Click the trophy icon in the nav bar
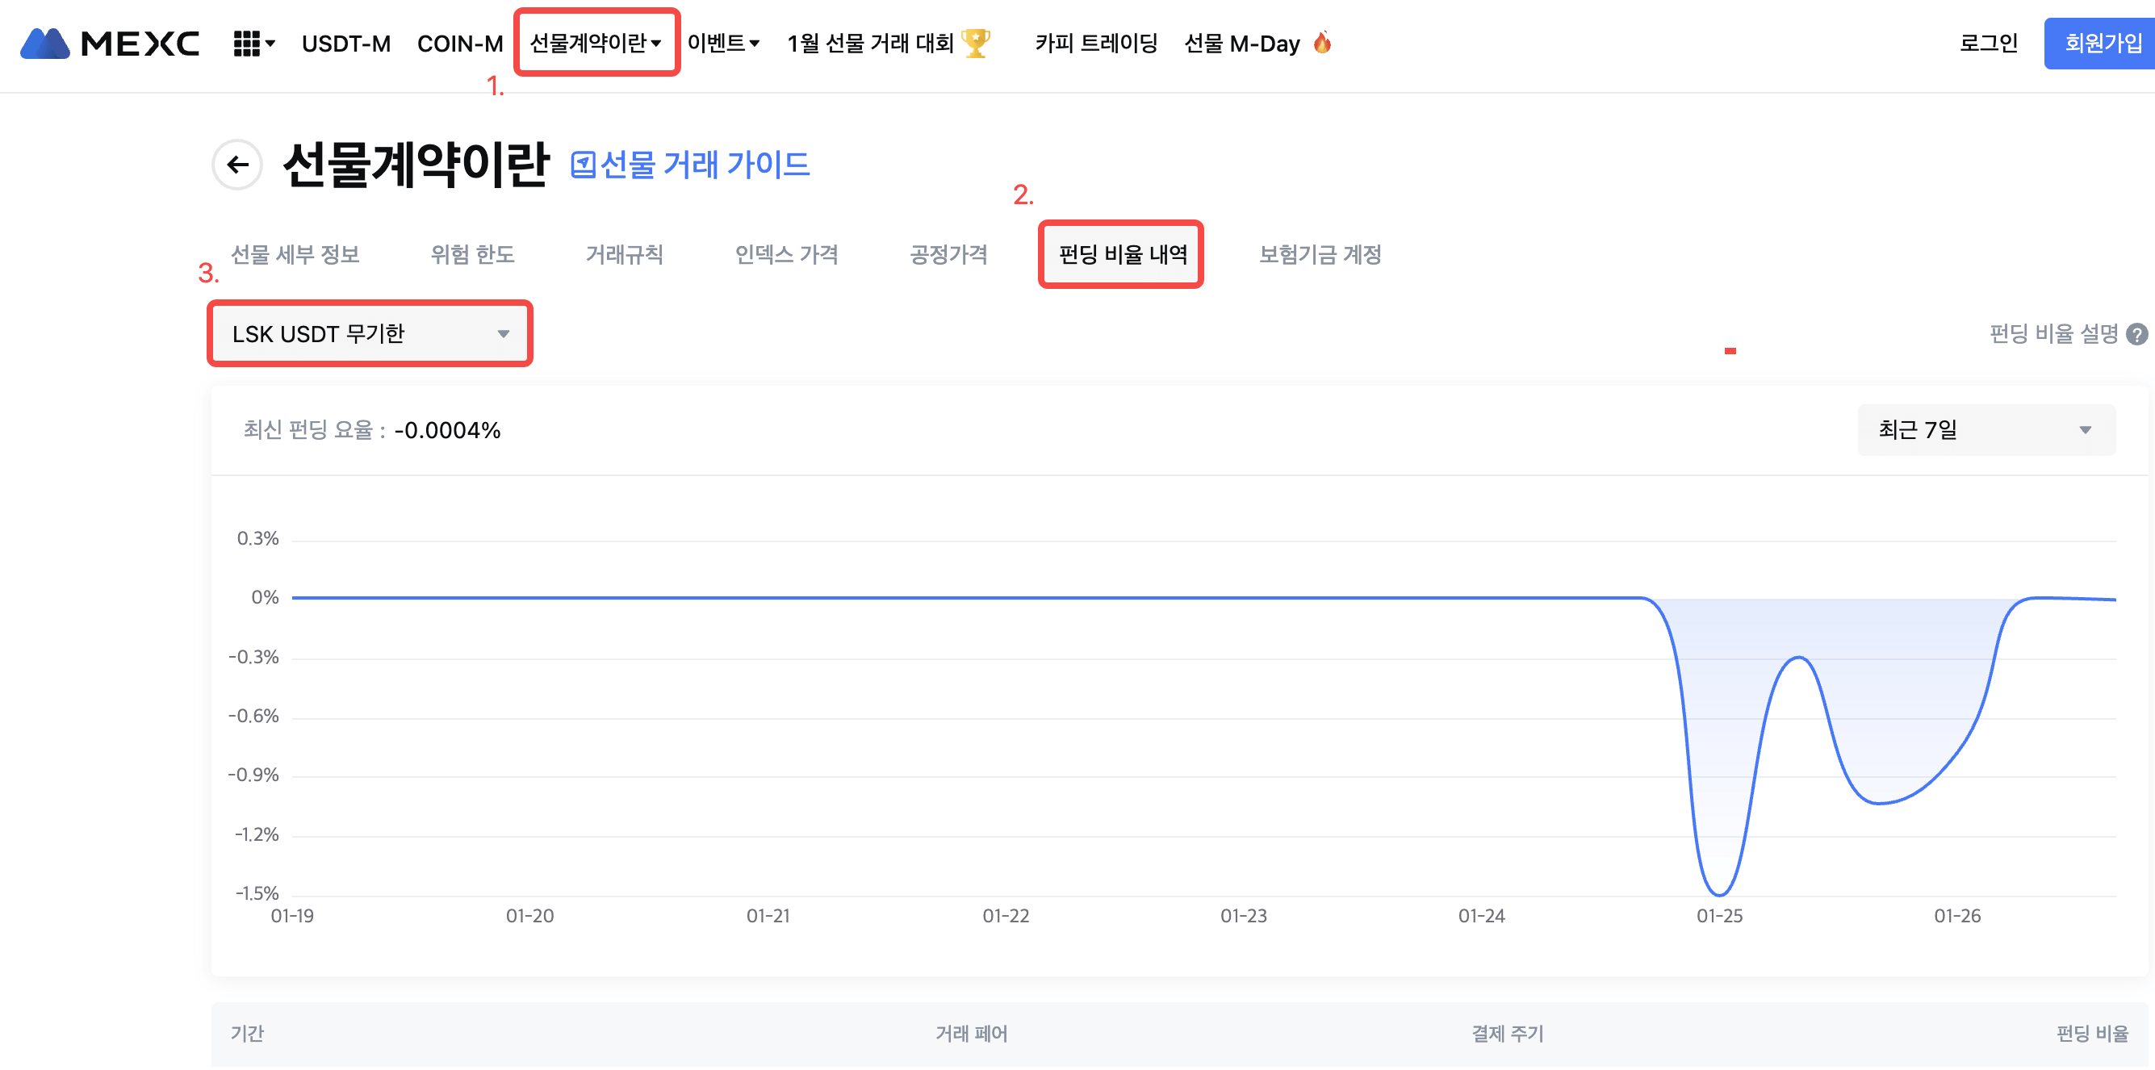Screen dimensions: 2155x1070 pyautogui.click(x=976, y=43)
